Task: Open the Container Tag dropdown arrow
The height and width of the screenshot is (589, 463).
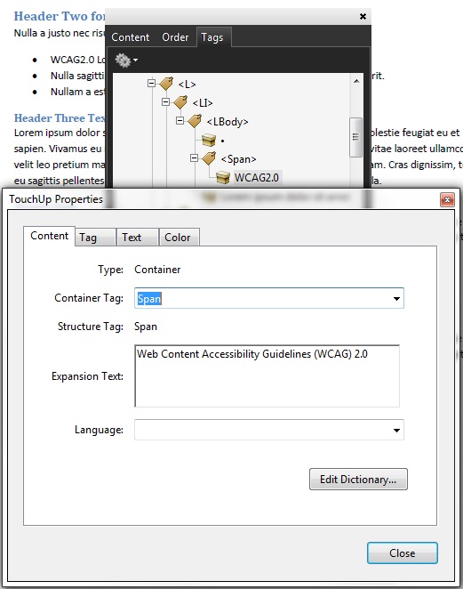Action: pos(396,299)
